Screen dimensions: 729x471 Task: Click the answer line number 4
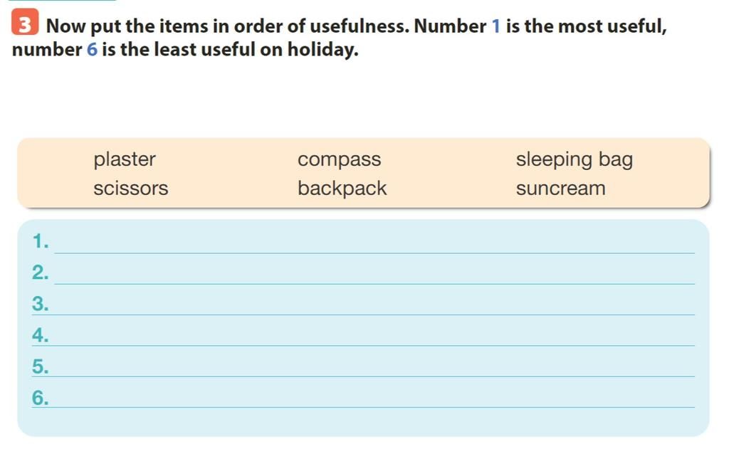(374, 337)
